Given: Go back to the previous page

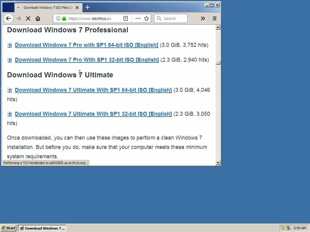Looking at the screenshot, I should pos(8,18).
